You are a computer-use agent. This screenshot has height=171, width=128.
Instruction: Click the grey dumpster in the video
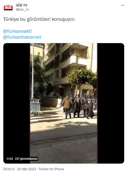click(35, 107)
